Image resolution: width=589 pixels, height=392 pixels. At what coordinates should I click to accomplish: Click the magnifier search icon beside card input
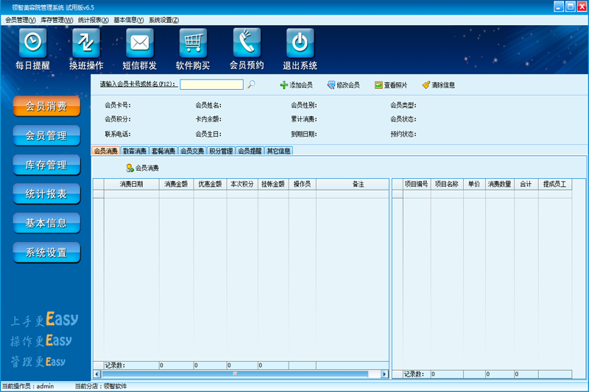pos(251,85)
